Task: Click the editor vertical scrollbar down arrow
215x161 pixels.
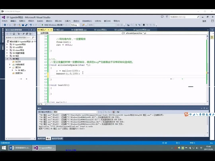Action: (x=208, y=101)
